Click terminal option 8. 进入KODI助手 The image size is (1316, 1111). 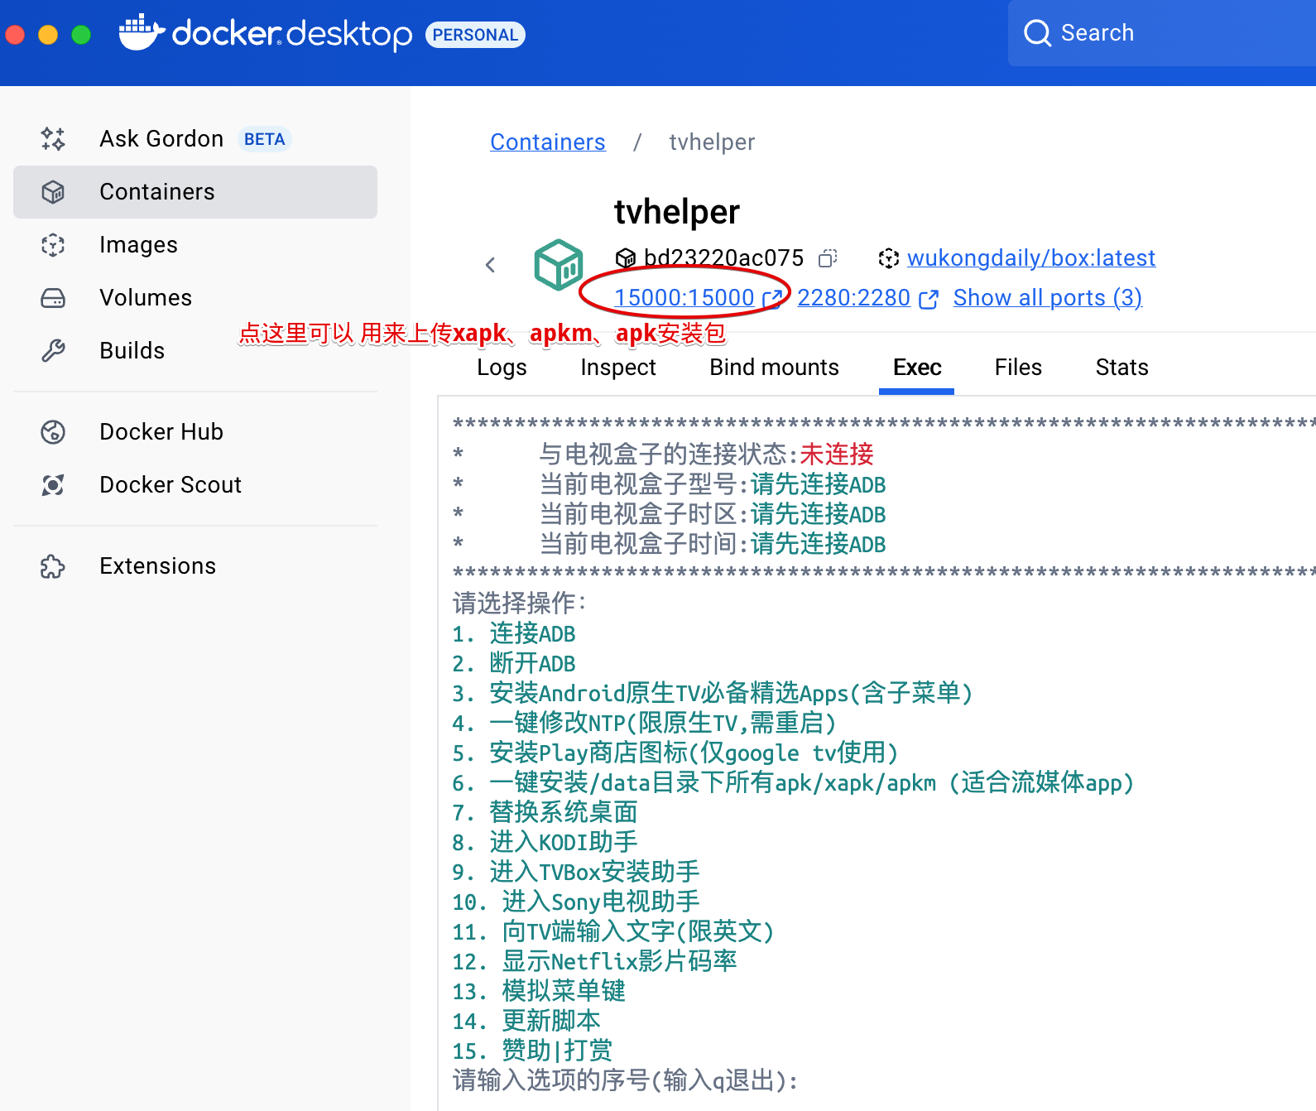(x=545, y=843)
